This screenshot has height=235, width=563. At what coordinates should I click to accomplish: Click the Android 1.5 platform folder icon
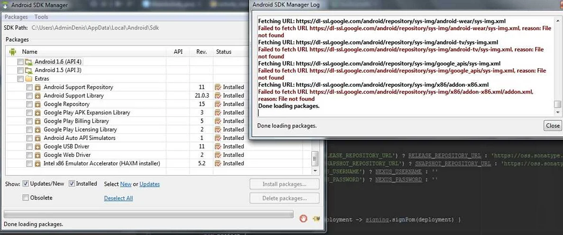pos(29,70)
